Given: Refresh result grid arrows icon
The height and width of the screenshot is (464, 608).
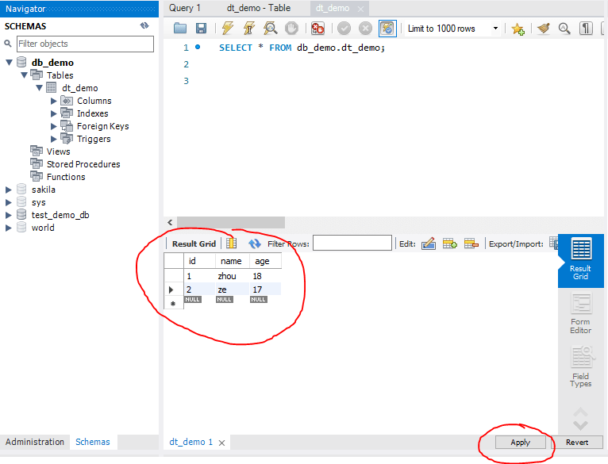Looking at the screenshot, I should [x=254, y=244].
